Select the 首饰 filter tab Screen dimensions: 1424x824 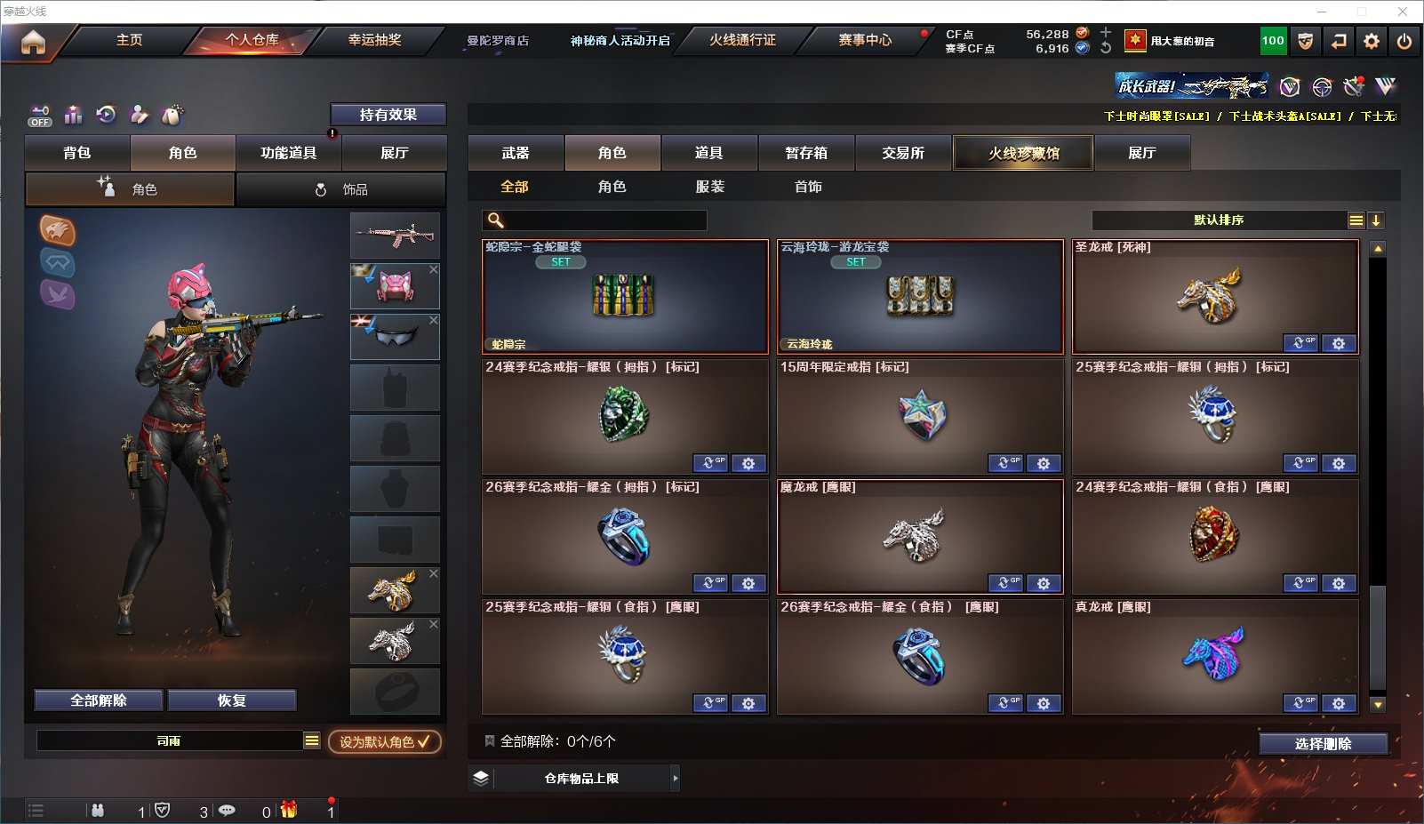click(808, 187)
